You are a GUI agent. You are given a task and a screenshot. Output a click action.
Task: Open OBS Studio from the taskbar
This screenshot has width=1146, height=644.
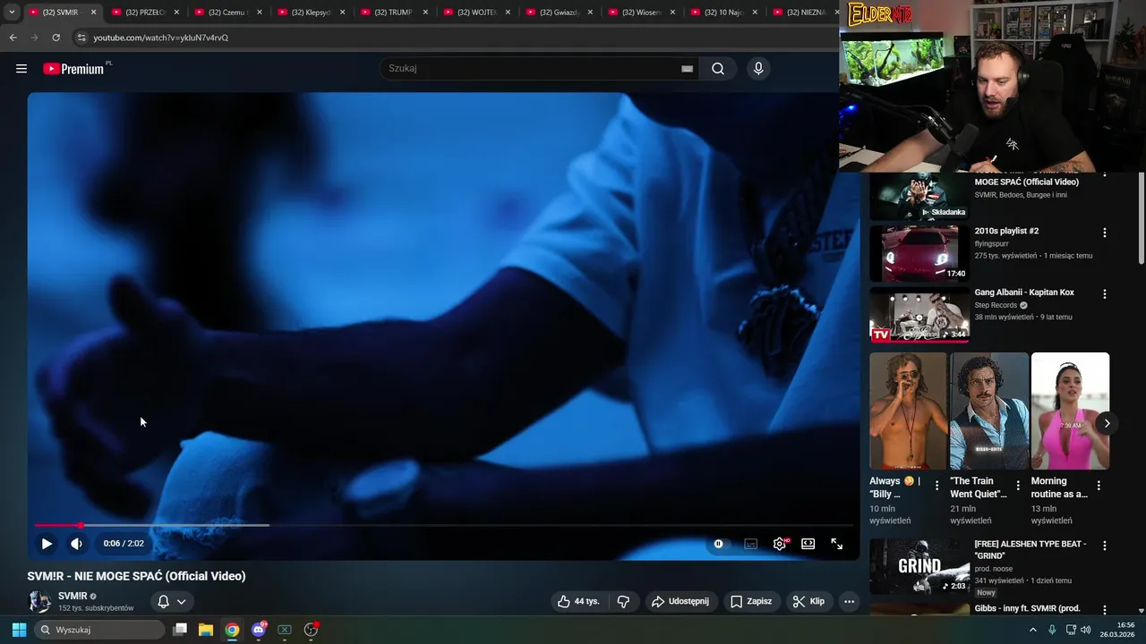coord(311,630)
